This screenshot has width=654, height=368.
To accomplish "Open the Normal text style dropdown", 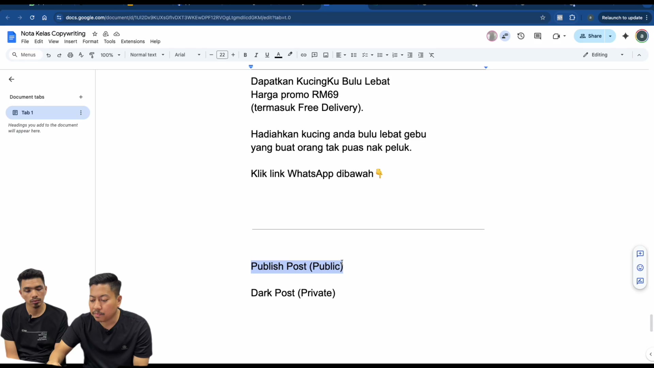I will pos(147,55).
